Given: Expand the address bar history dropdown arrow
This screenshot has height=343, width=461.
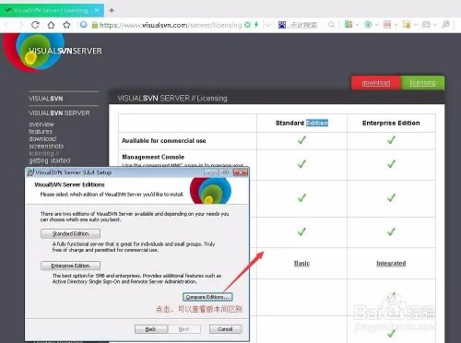Looking at the screenshot, I should [268, 25].
